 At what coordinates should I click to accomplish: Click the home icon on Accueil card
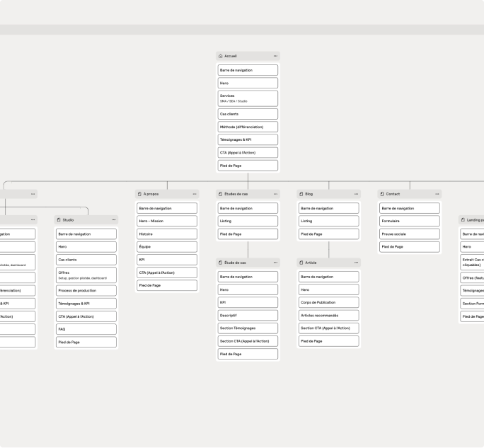point(220,56)
